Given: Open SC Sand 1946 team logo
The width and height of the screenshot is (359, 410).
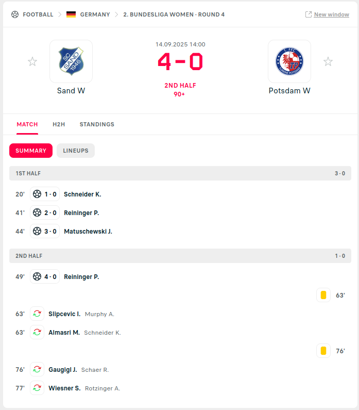Looking at the screenshot, I should tap(71, 61).
